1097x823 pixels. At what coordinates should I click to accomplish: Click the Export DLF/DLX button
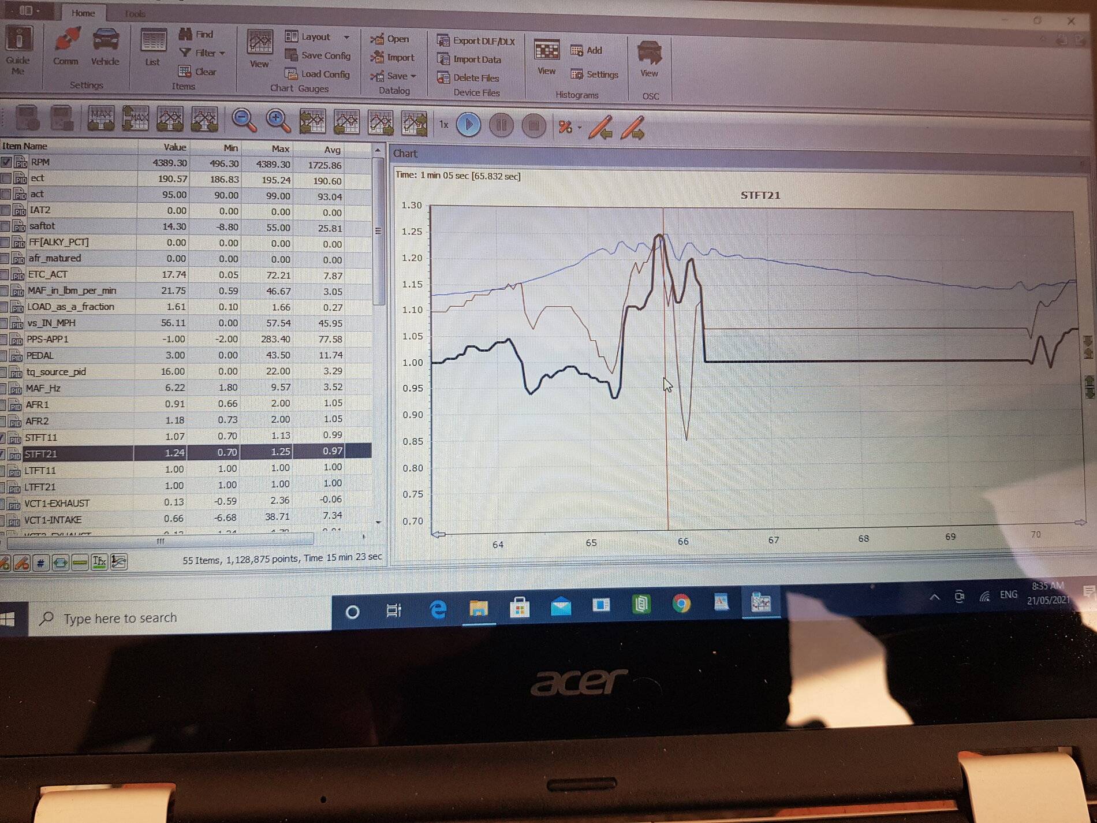point(476,41)
